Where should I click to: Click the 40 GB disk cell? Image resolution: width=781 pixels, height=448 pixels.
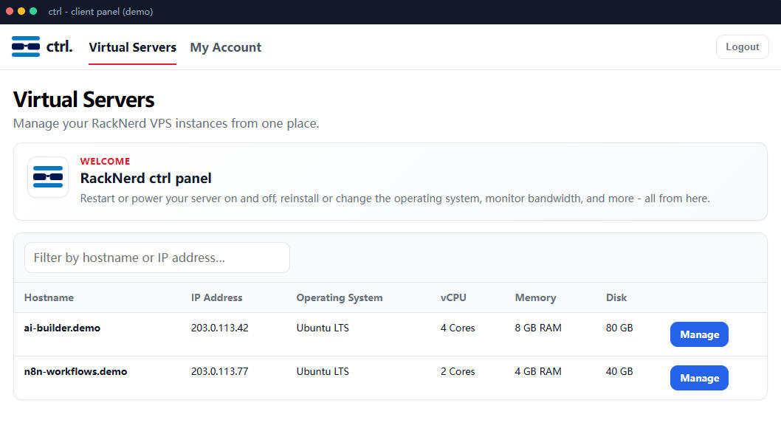[x=619, y=371]
